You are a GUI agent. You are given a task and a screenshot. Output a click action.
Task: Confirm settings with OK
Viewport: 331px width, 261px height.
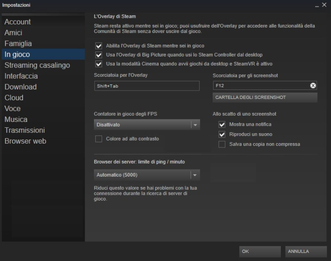click(260, 251)
